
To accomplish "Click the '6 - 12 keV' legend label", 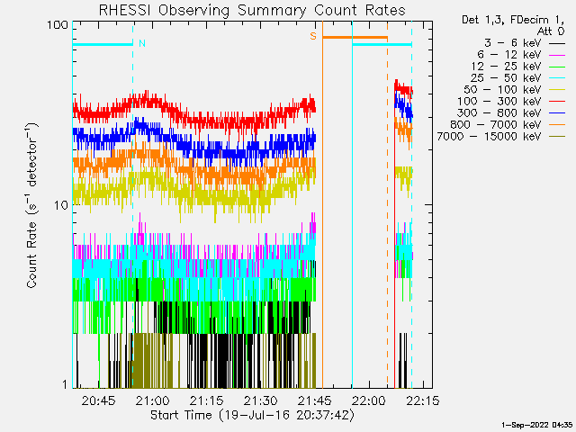I will 509,55.
